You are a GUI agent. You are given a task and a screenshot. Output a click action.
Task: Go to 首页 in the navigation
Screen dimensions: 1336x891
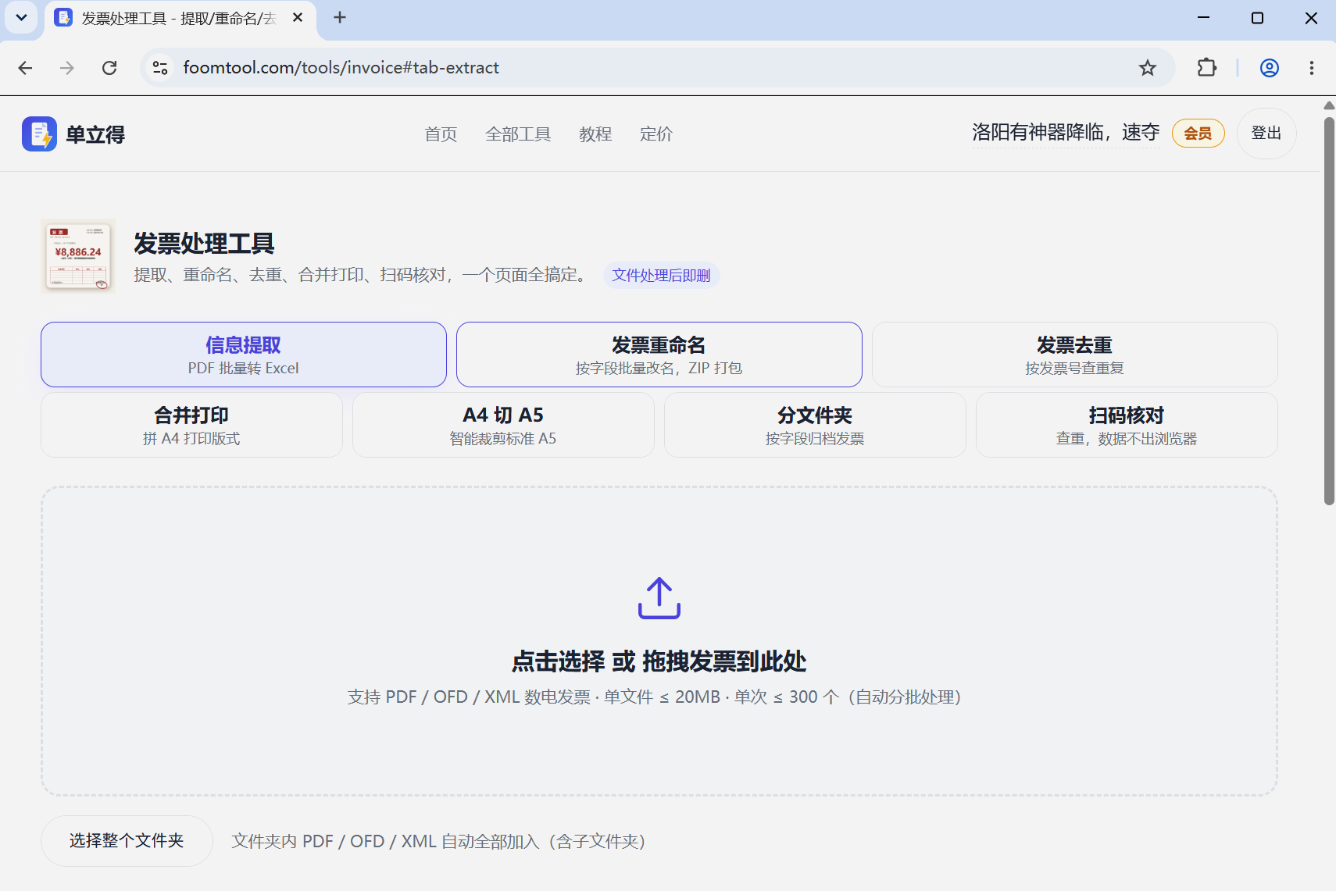tap(441, 134)
